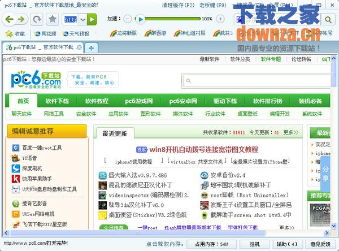Click the 盛大输入法v0.9.7.486 icon
This screenshot has height=251, width=339.
[x=103, y=175]
